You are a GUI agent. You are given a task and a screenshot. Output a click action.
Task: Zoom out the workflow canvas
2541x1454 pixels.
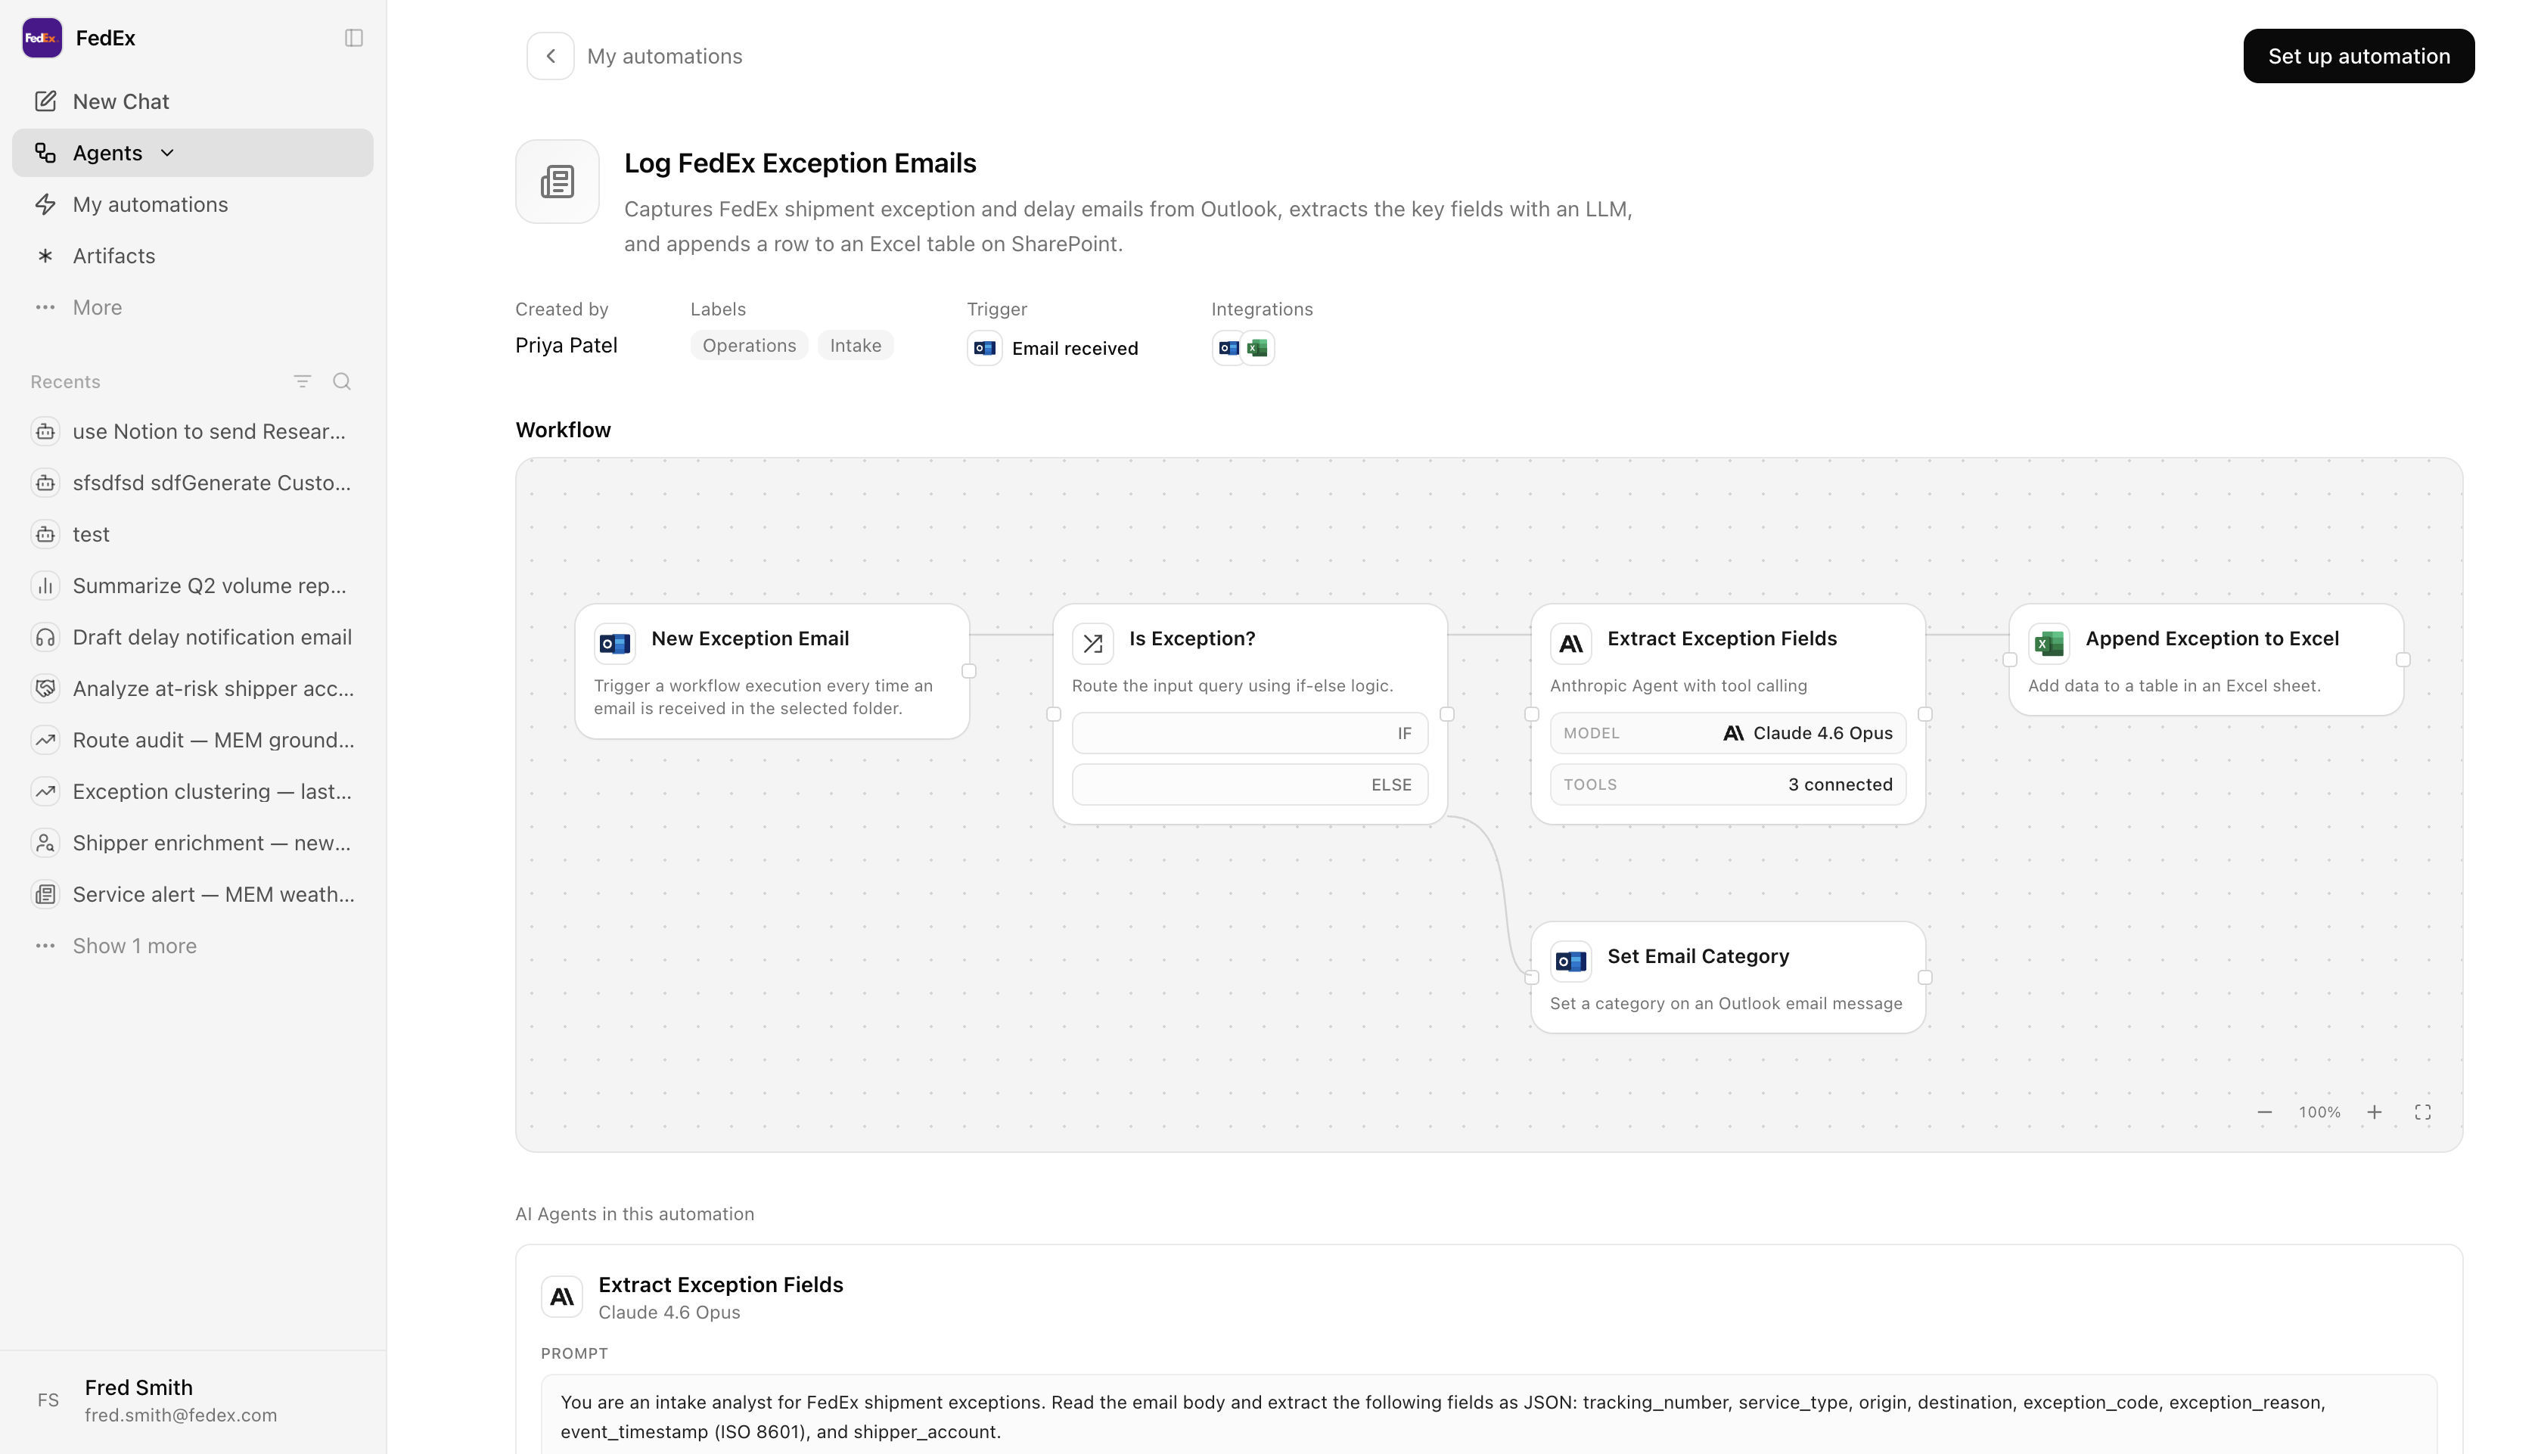[2264, 1111]
